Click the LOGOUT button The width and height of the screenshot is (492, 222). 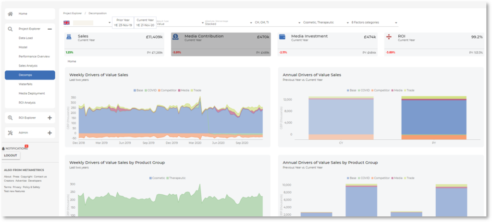[x=11, y=155]
